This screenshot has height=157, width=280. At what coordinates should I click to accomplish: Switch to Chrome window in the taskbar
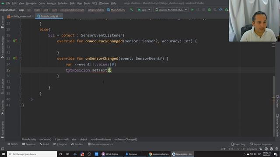point(159,154)
